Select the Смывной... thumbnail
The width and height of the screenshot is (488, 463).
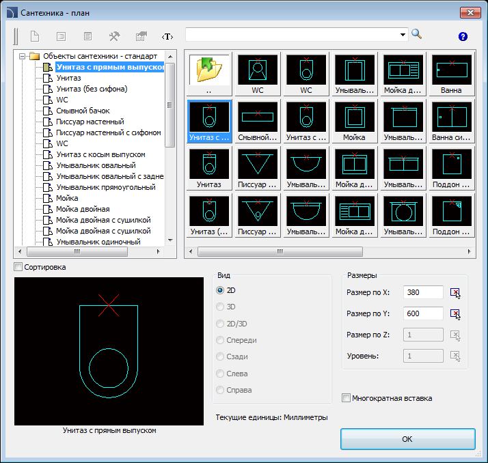coord(258,122)
